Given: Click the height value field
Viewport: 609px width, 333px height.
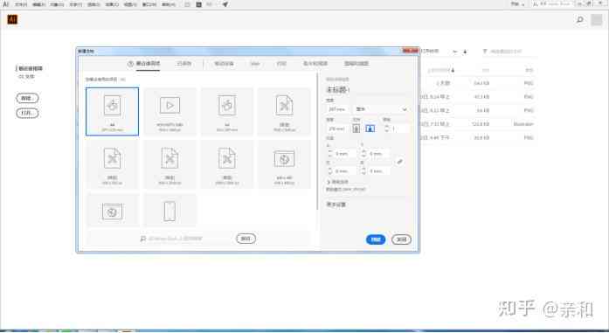Looking at the screenshot, I should click(337, 128).
